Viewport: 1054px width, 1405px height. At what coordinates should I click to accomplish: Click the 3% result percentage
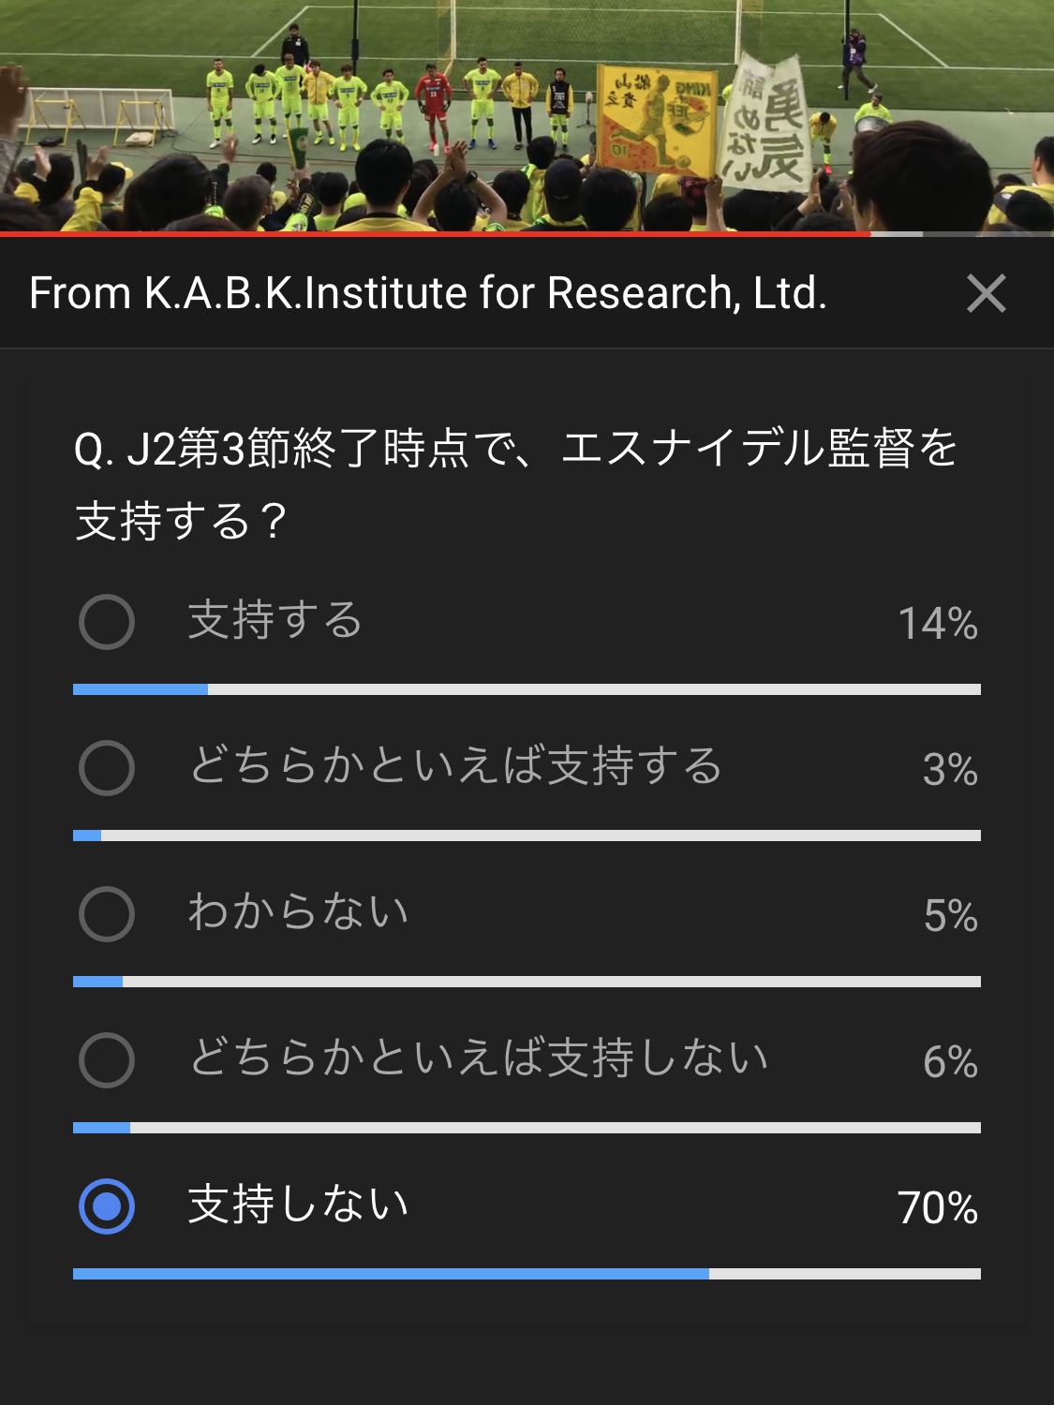(949, 770)
